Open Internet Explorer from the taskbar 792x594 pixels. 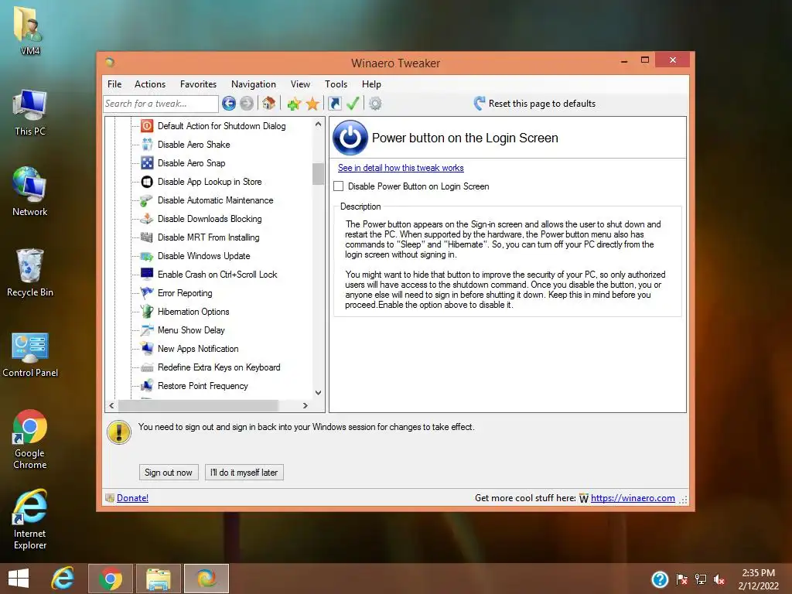(x=63, y=579)
